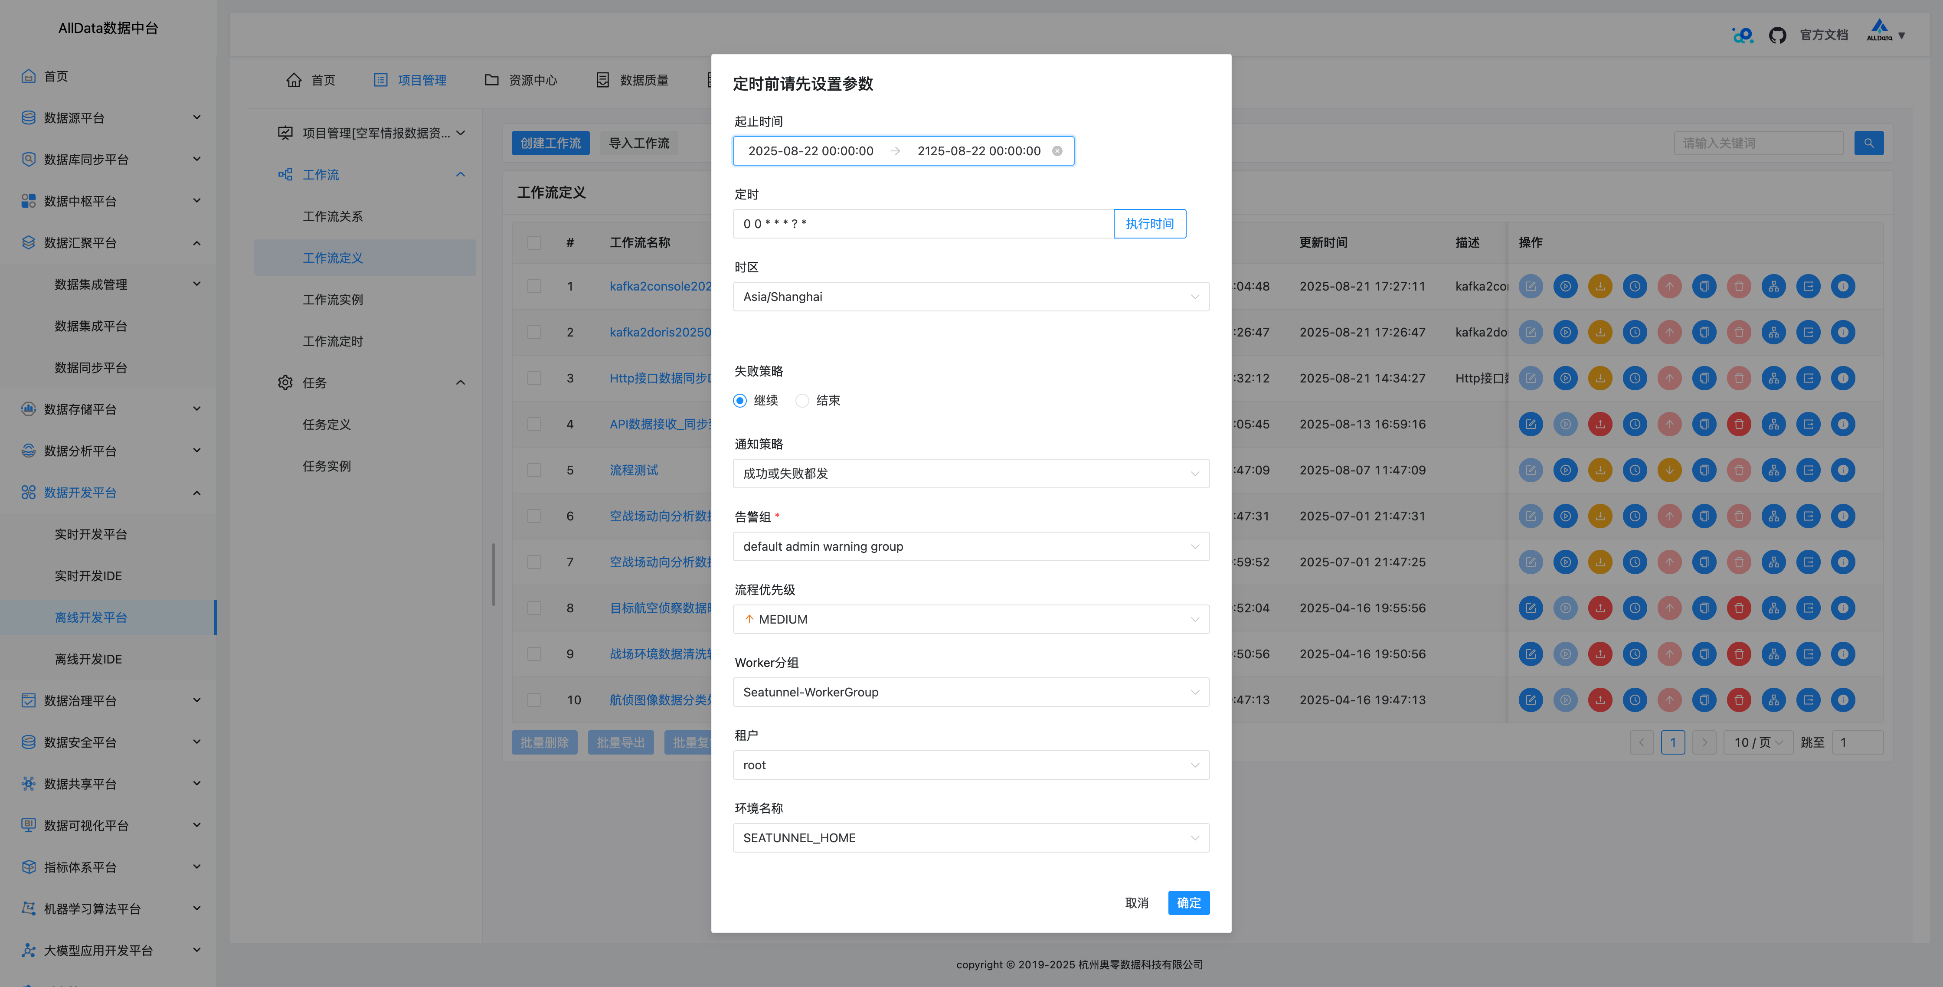Click the 取消 cancel button
This screenshot has height=987, width=1943.
click(1136, 902)
